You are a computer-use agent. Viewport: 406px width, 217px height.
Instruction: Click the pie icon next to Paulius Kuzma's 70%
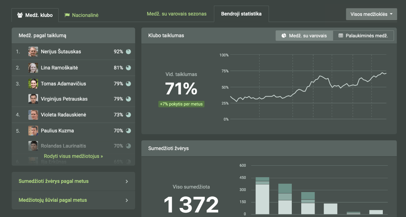[x=128, y=131]
